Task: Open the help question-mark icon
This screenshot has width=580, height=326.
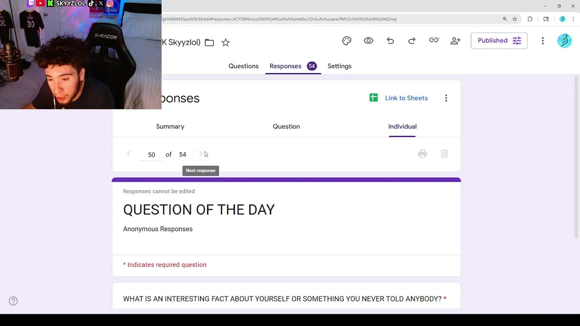Action: click(13, 301)
